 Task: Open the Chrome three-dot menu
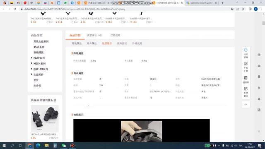pos(261,9)
